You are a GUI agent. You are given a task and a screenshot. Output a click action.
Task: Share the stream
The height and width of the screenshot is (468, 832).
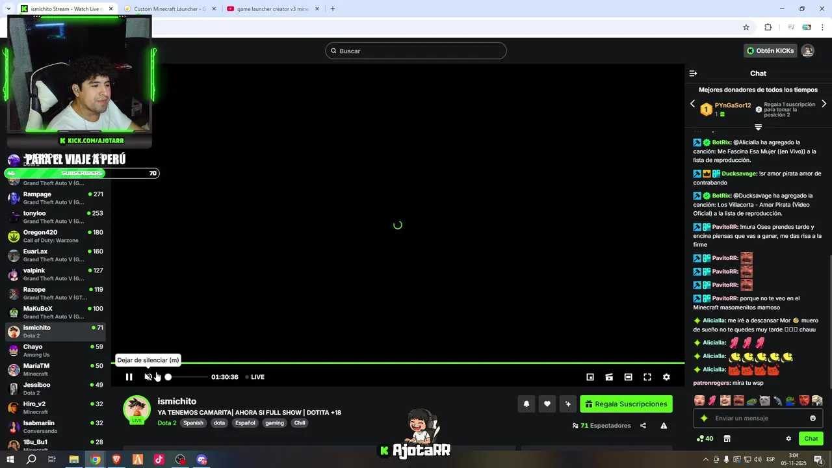(x=643, y=426)
